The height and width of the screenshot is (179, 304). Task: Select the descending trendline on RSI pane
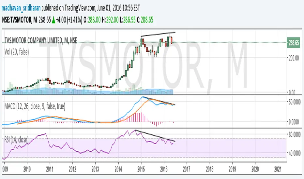[x=155, y=136]
